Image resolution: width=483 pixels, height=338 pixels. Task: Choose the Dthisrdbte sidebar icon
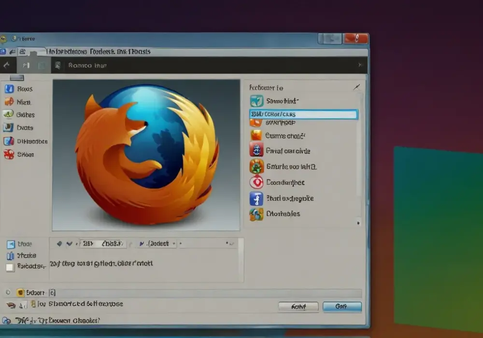click(9, 141)
